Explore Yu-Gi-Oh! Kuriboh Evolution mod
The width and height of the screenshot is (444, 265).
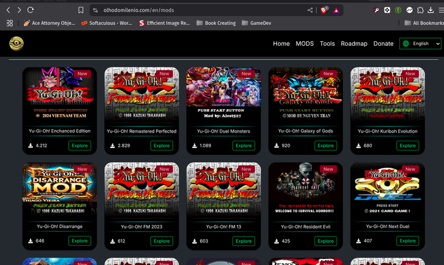click(408, 146)
